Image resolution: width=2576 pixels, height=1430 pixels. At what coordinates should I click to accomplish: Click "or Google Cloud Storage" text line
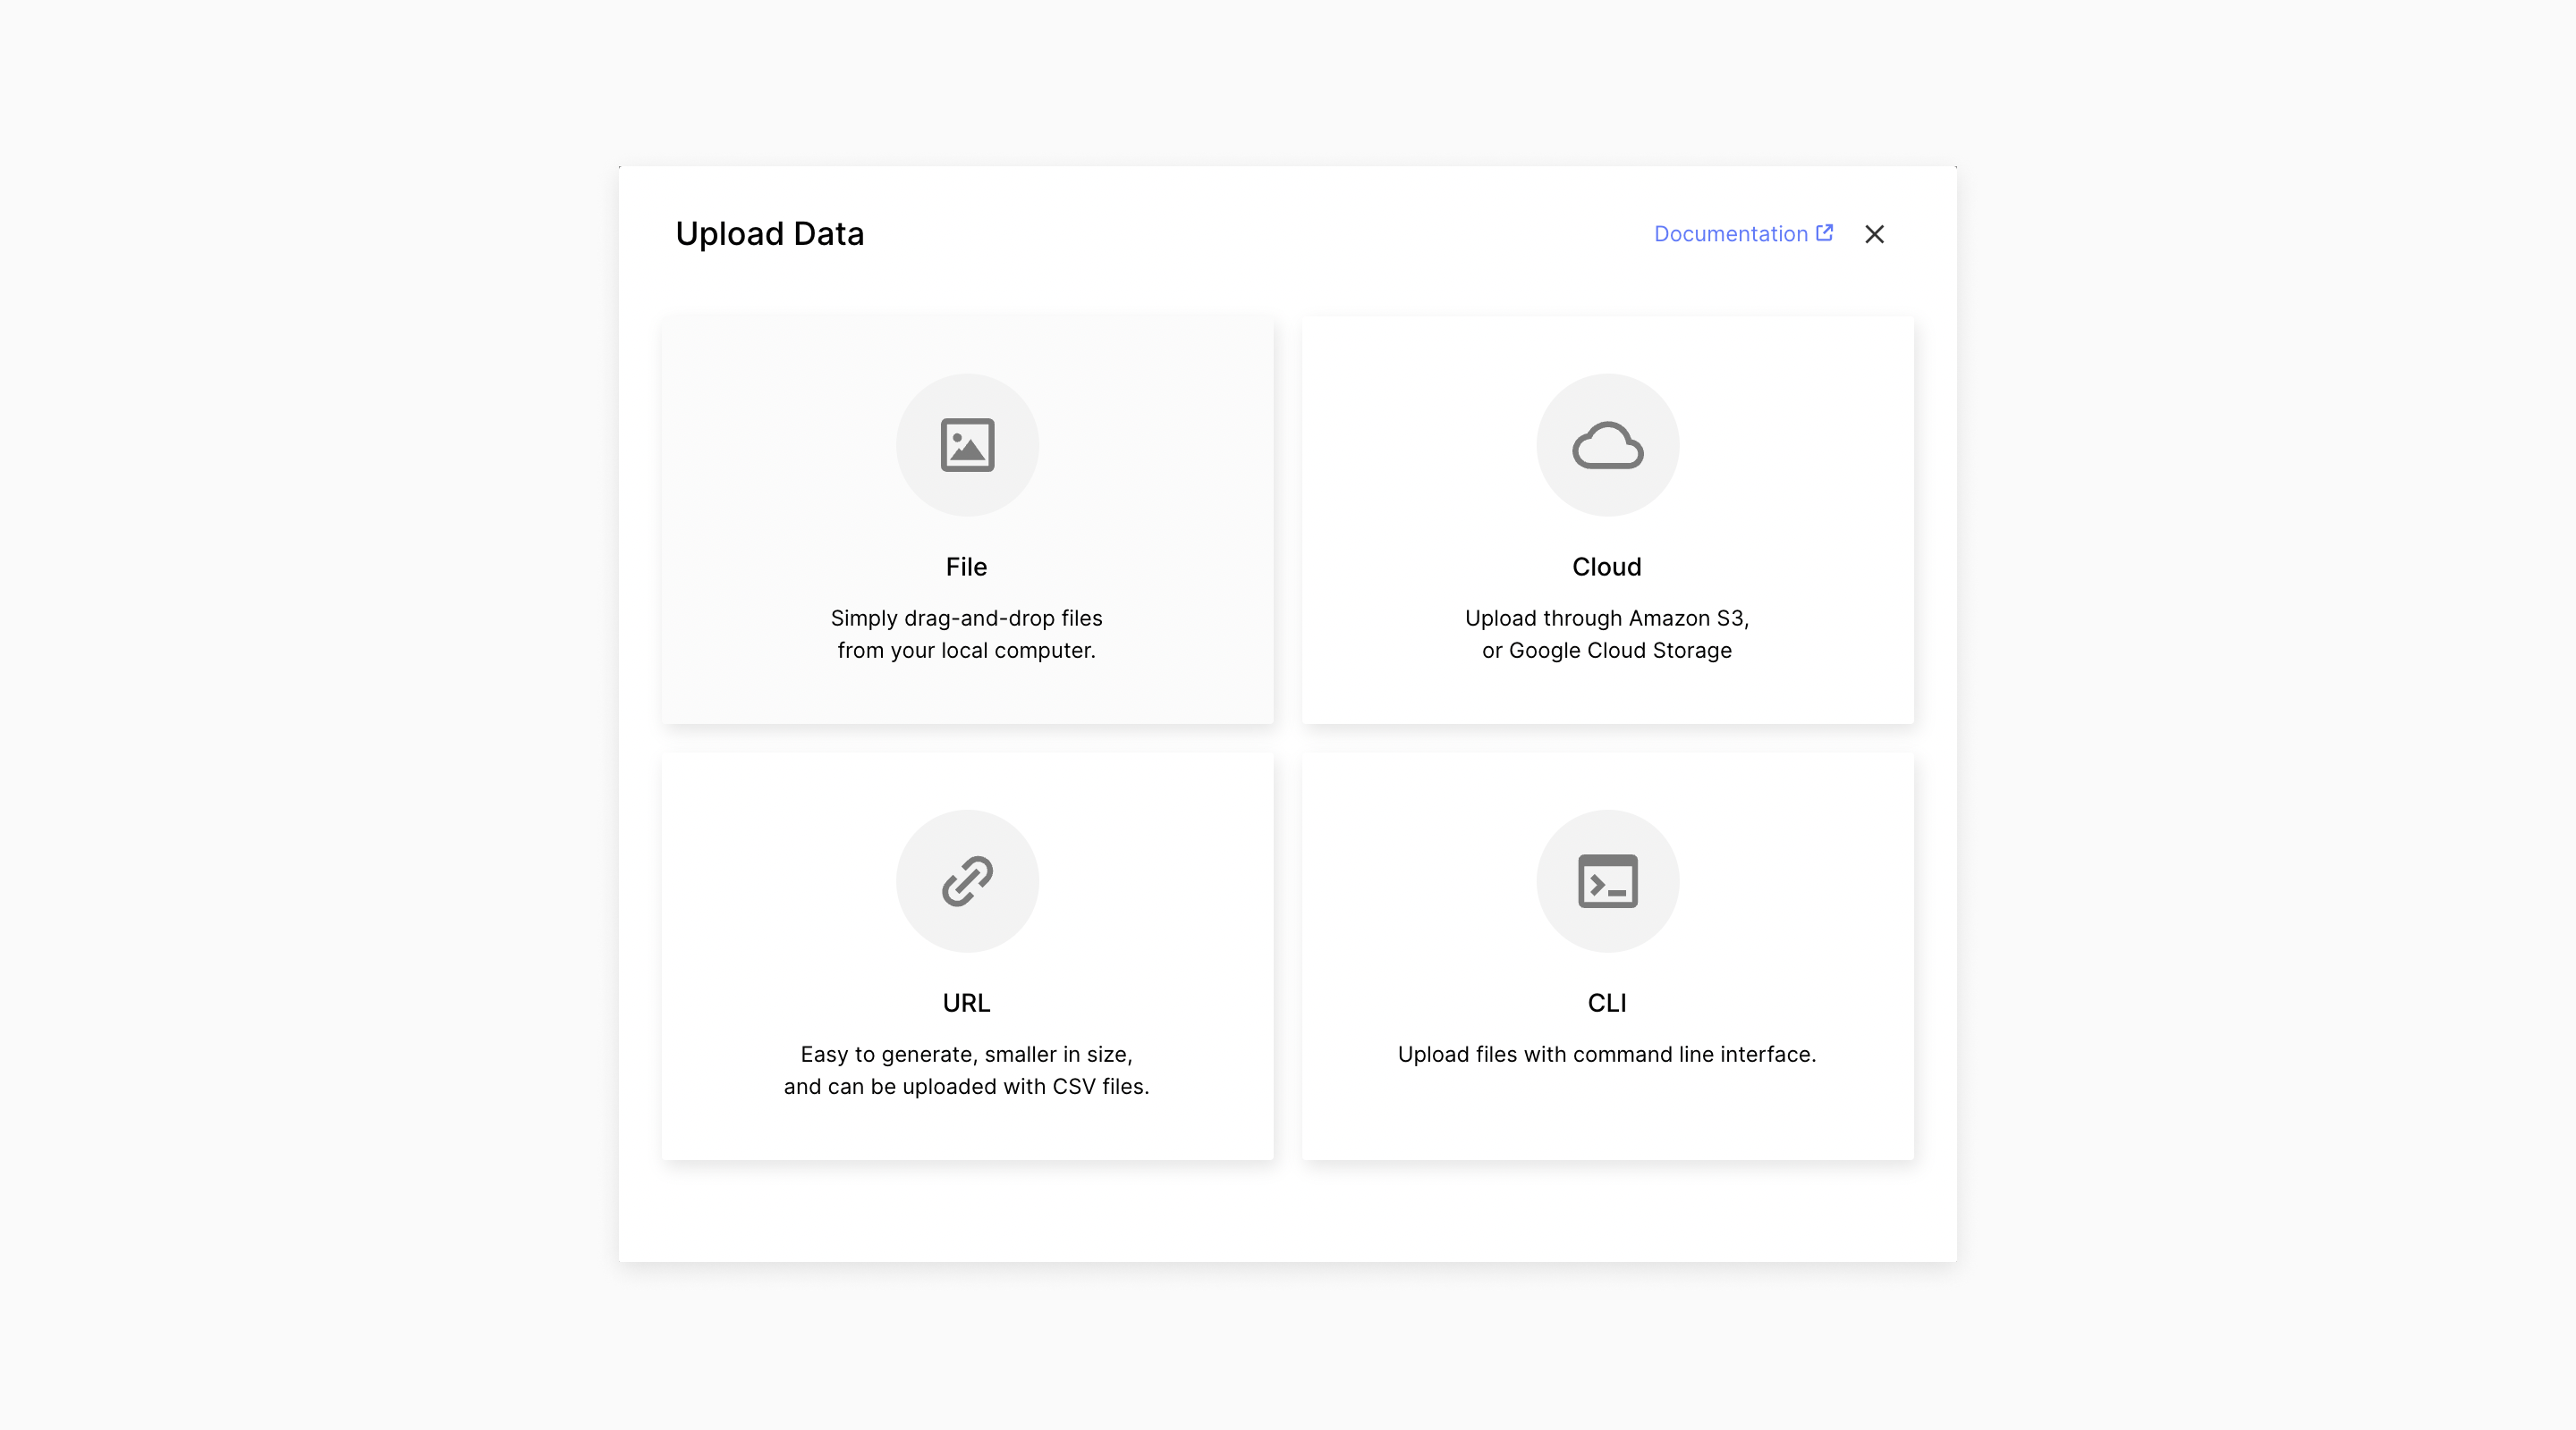(x=1606, y=651)
